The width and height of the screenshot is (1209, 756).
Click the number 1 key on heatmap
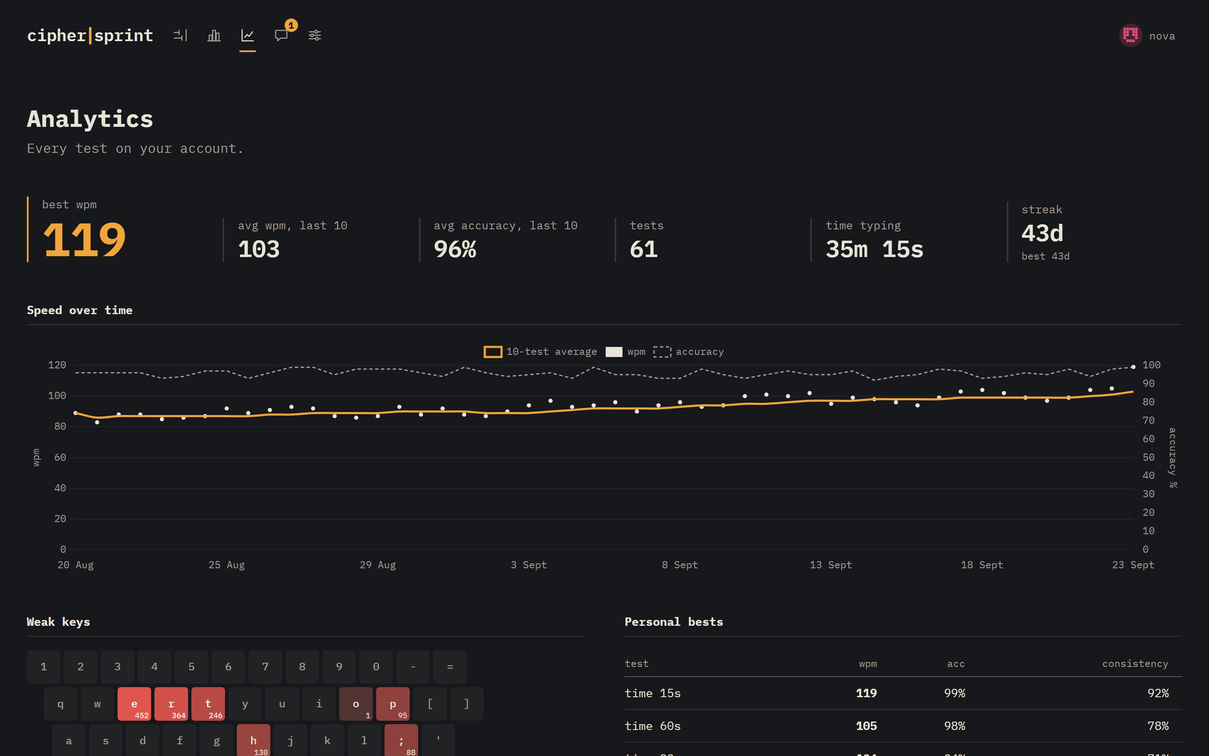coord(44,667)
